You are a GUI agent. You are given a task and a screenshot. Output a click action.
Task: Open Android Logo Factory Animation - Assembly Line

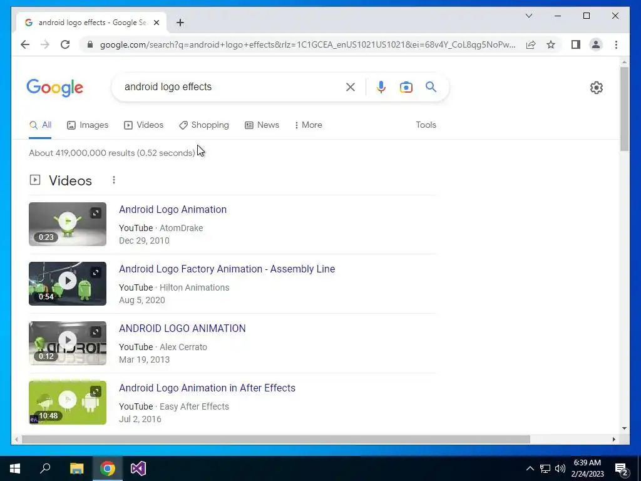(227, 269)
